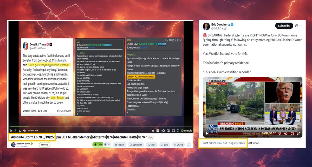Screen dimensions: 312x167
Task: Toggle autoplay switch in Rumble player
Action: point(163,131)
